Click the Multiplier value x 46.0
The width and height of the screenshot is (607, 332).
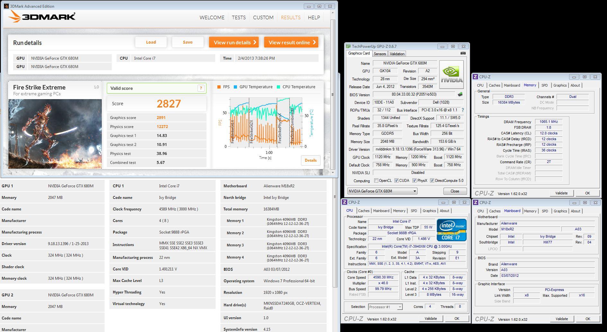point(383,283)
